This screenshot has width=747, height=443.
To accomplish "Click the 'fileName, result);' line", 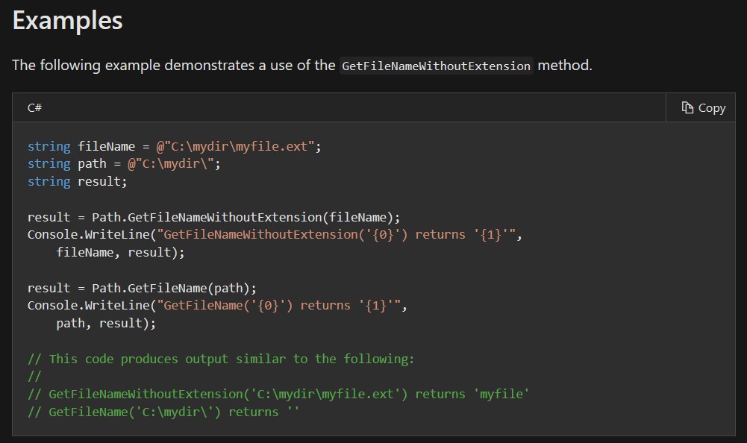I will (x=120, y=253).
